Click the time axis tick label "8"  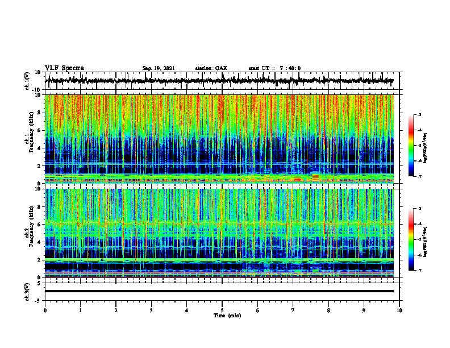[328, 310]
